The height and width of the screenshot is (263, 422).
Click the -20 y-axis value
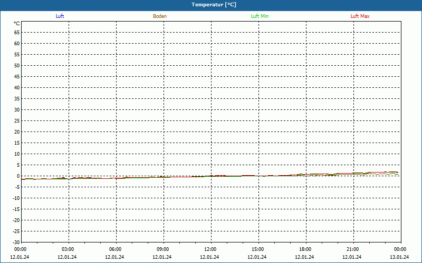point(16,220)
